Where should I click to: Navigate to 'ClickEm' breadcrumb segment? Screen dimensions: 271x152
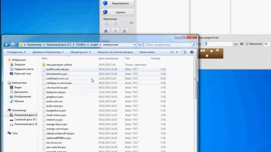pos(81,45)
